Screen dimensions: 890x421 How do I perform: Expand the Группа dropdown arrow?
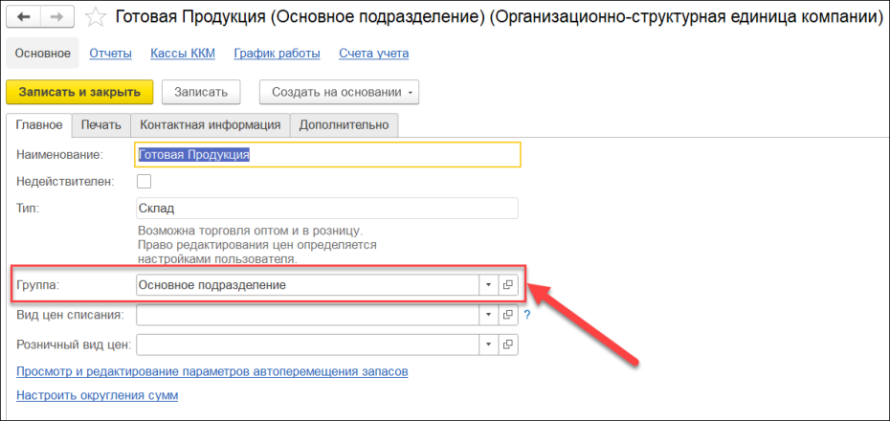[488, 285]
